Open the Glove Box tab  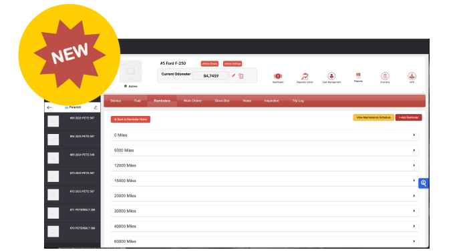click(222, 101)
